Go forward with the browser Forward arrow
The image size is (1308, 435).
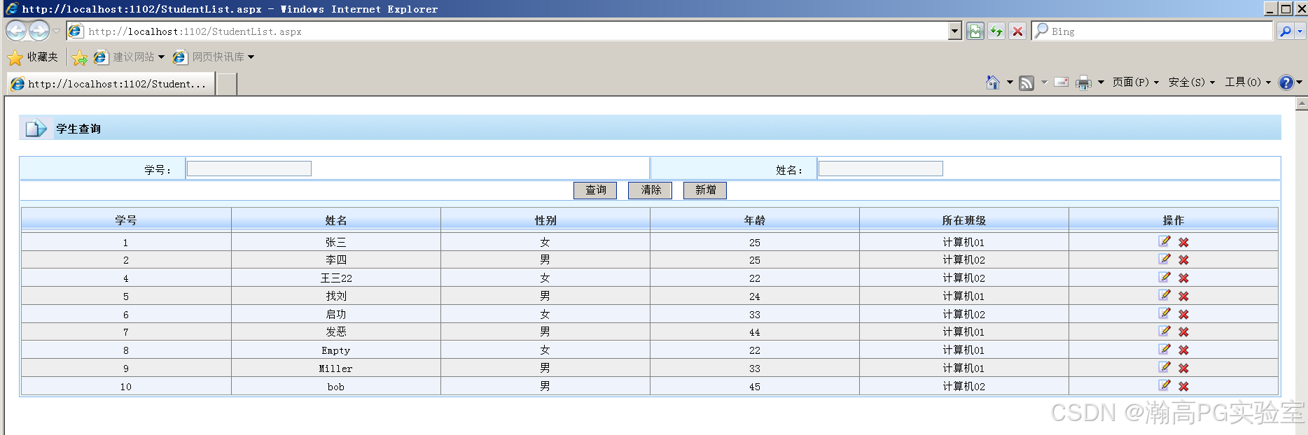[x=39, y=31]
